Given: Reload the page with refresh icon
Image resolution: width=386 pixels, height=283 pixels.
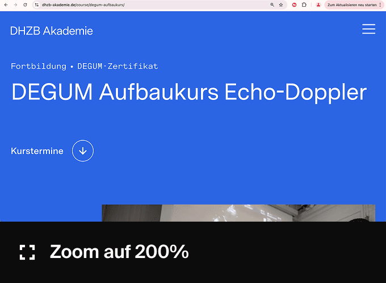Looking at the screenshot, I should click(25, 5).
